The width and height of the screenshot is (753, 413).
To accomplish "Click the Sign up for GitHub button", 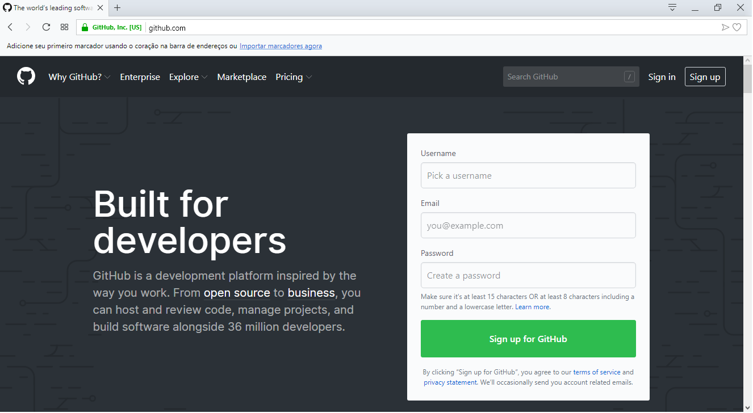I will click(528, 338).
